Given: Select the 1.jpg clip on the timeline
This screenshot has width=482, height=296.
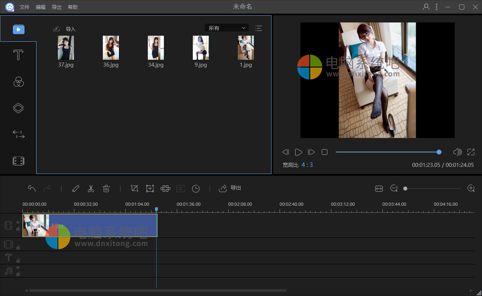Looking at the screenshot, I should point(90,225).
